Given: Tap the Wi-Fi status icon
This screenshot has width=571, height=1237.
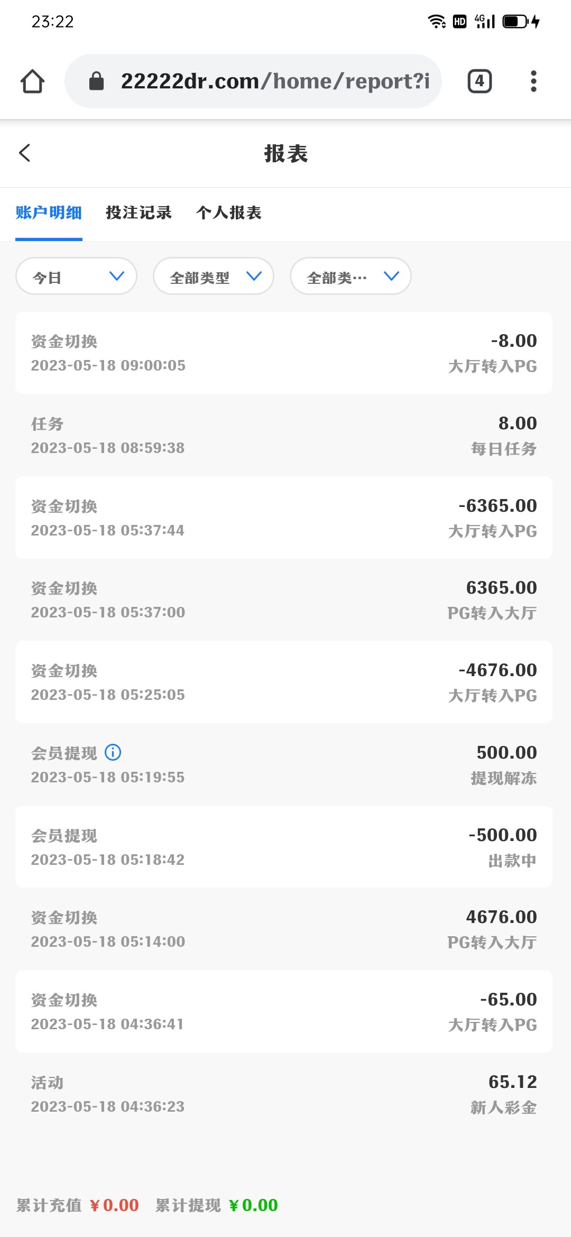Looking at the screenshot, I should pyautogui.click(x=436, y=22).
